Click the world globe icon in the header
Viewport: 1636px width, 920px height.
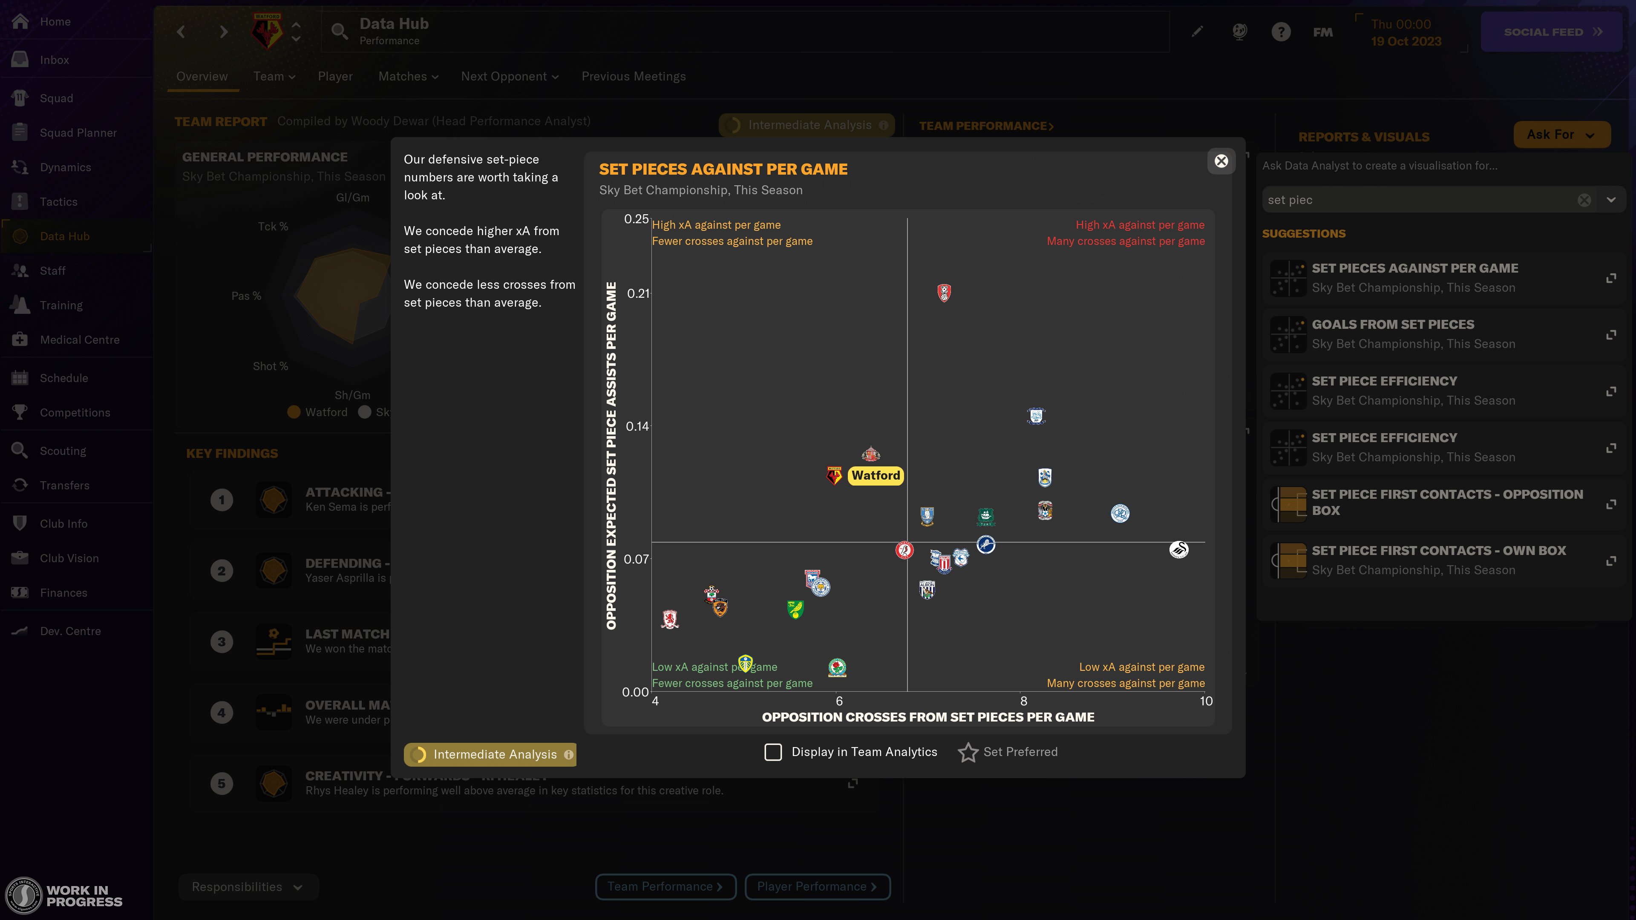click(x=1239, y=31)
